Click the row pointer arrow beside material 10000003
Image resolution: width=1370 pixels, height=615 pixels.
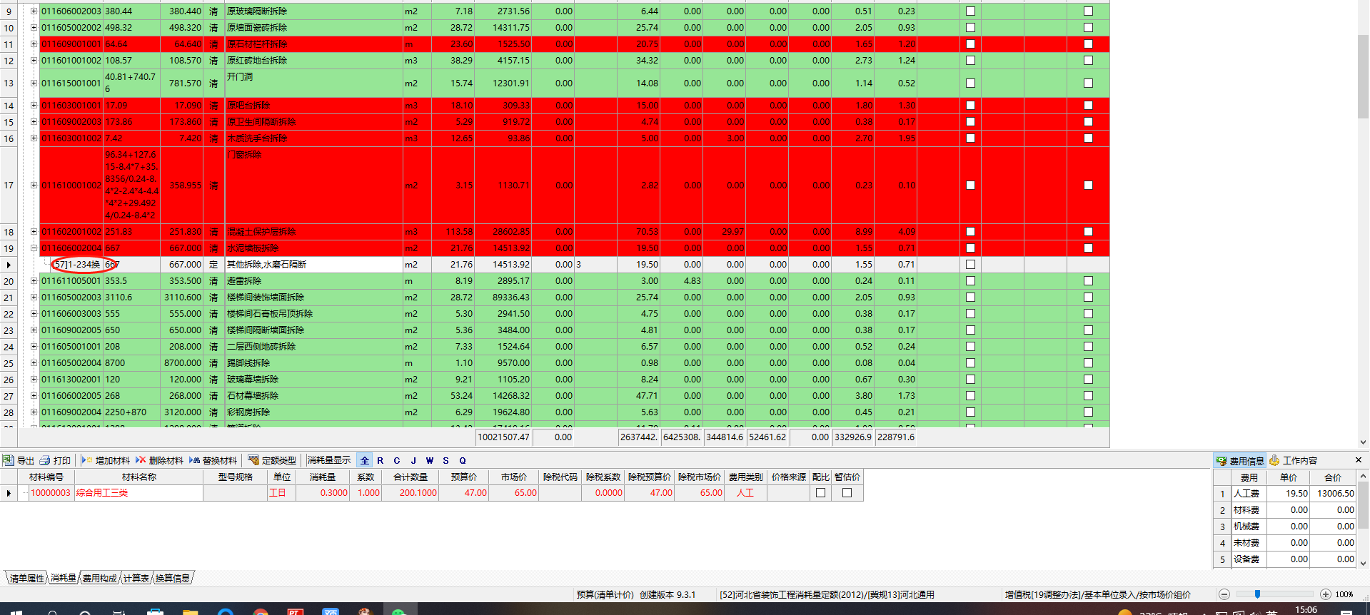9,493
